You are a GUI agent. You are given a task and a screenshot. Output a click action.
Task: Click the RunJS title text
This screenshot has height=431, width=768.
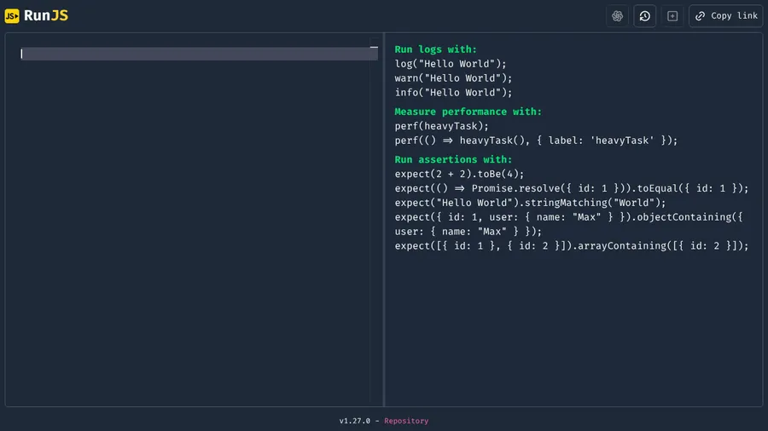46,15
